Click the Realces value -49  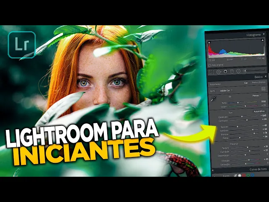(x=265, y=125)
